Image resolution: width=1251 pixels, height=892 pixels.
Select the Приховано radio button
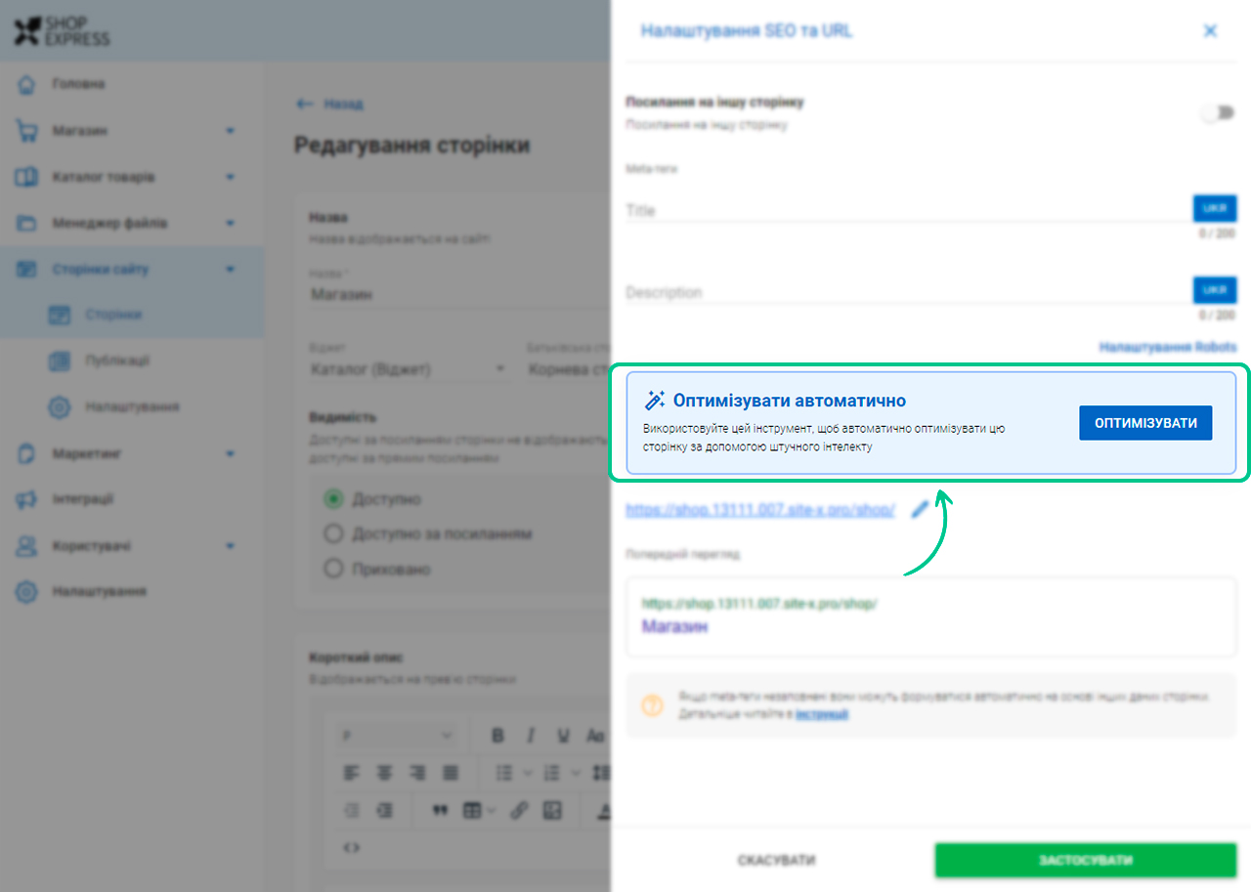333,569
